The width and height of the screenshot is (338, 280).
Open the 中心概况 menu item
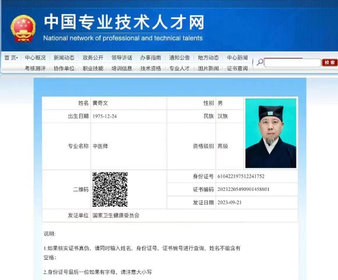[35, 57]
